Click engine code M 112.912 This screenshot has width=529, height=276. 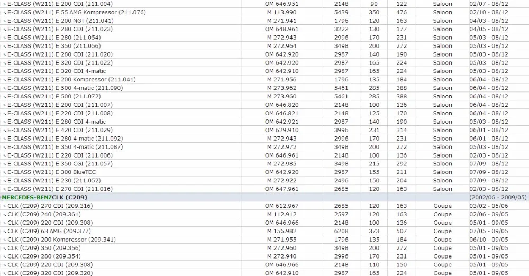tap(282, 214)
